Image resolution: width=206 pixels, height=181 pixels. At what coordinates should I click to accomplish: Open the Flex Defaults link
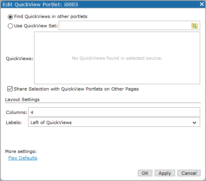(23, 158)
